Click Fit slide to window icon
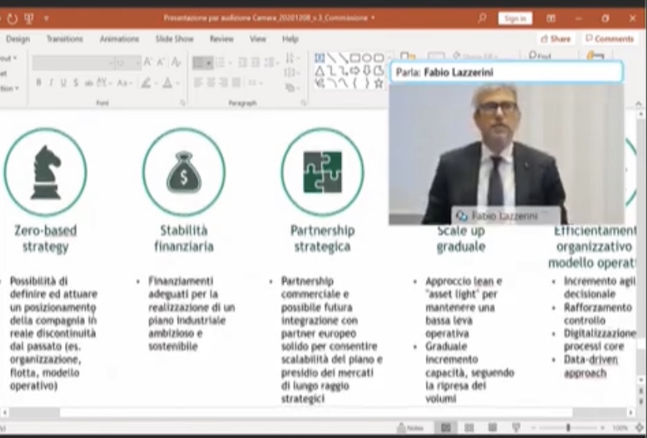Image resolution: width=647 pixels, height=438 pixels. [639, 428]
